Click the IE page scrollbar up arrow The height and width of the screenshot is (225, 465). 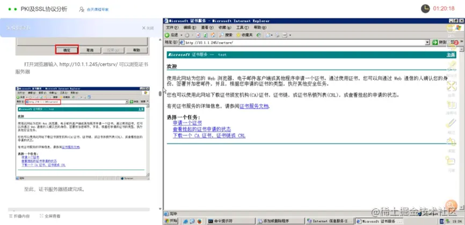pos(461,50)
